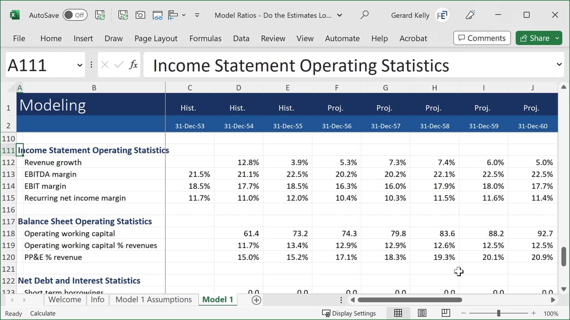Click the camera tool in Quick Access Toolbar

tap(140, 15)
